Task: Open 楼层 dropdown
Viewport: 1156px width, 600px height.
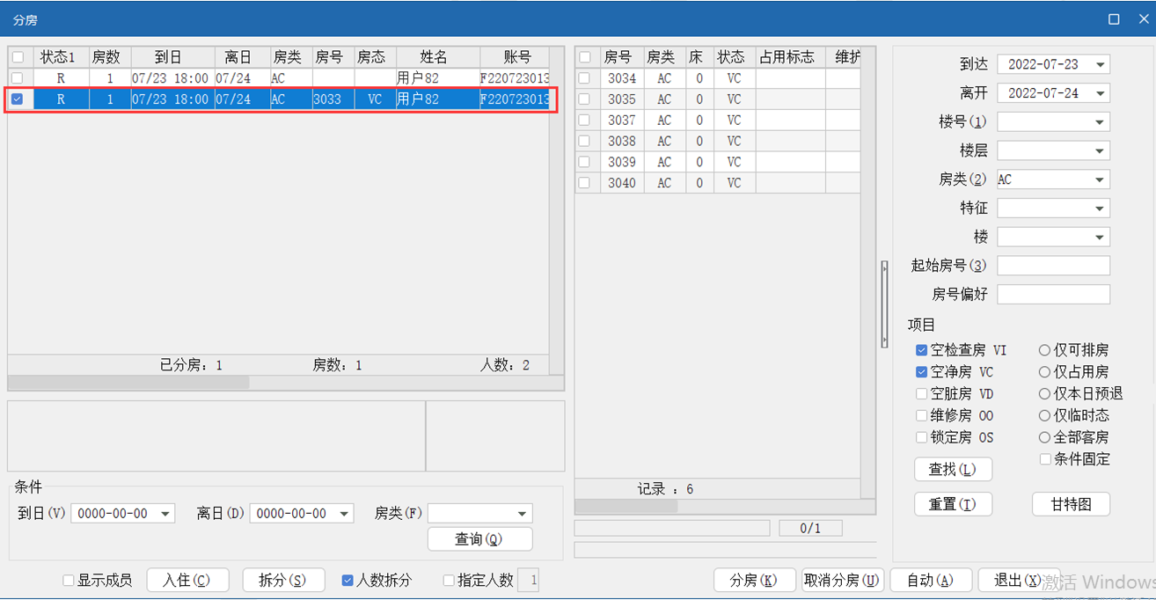Action: [x=1100, y=151]
